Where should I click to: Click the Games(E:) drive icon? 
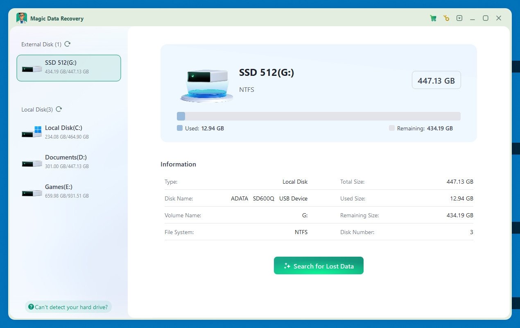[32, 193]
